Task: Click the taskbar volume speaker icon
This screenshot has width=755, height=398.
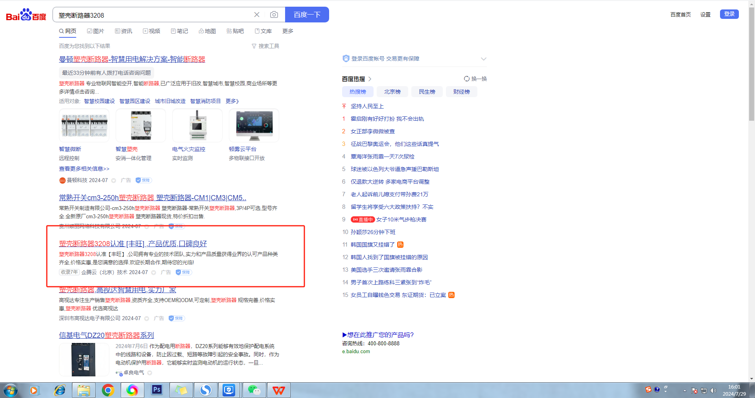Action: click(x=713, y=391)
